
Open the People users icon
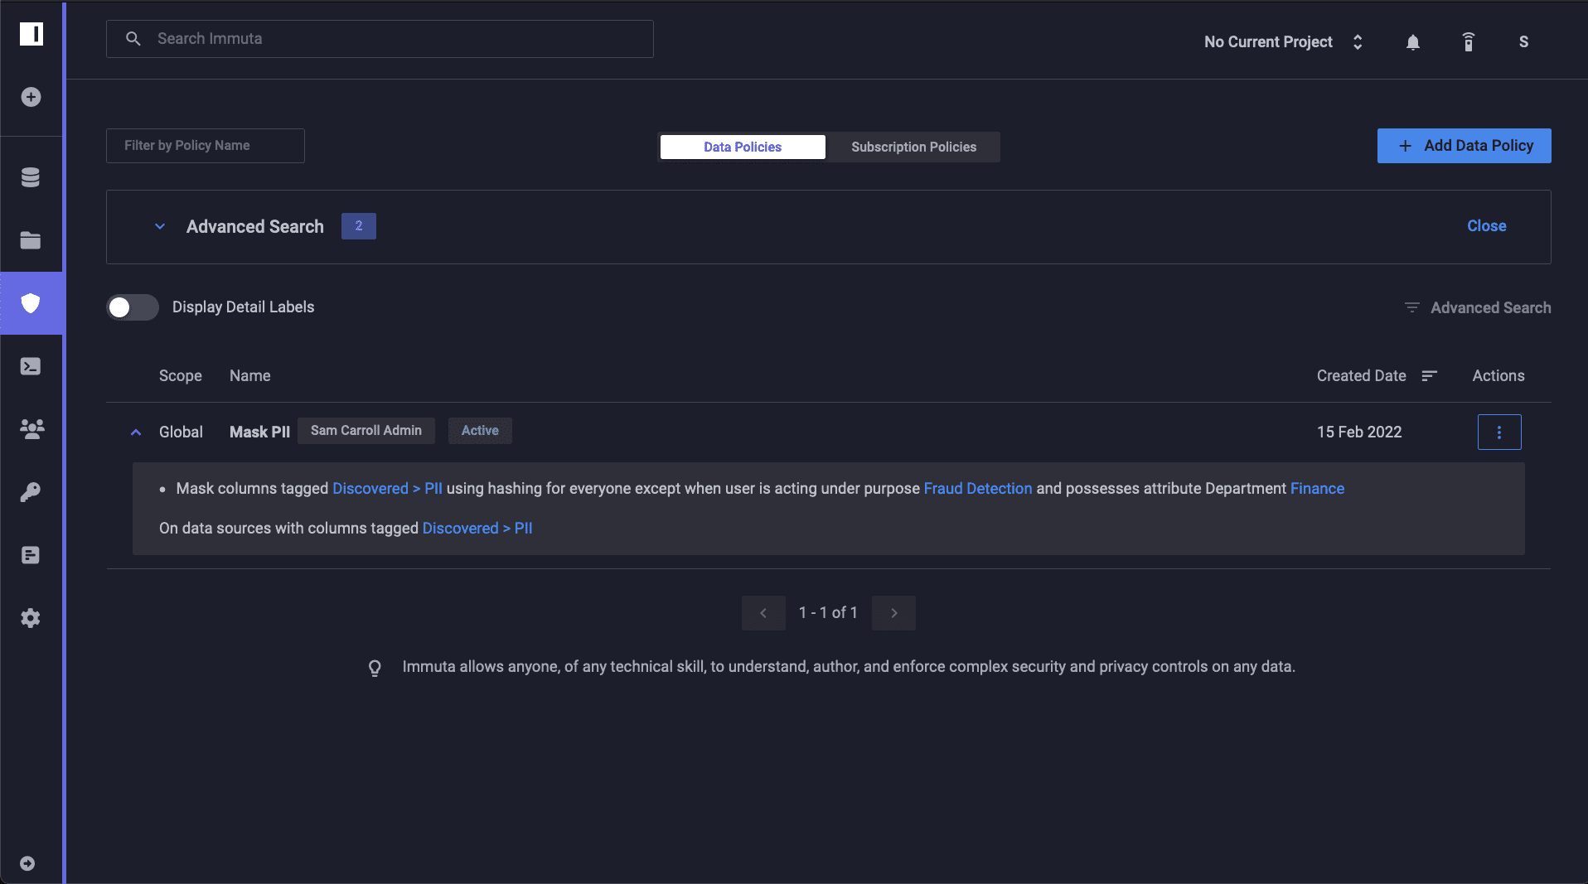click(31, 429)
